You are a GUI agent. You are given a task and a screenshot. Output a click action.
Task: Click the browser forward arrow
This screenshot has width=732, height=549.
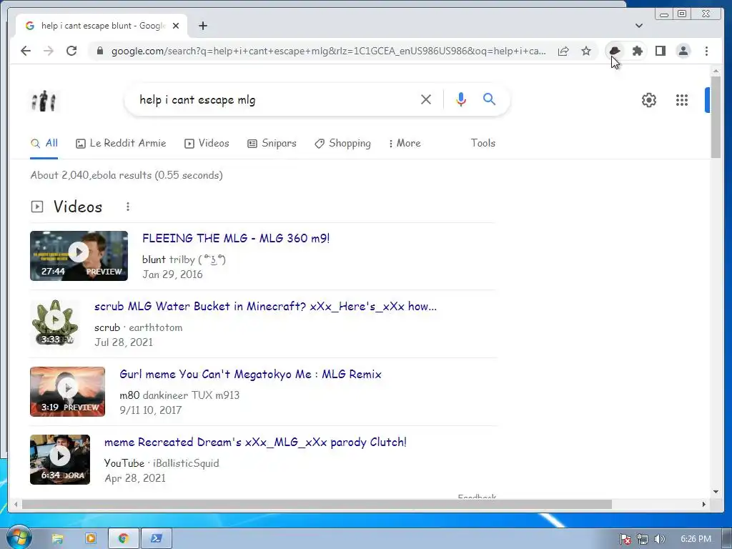coord(49,51)
